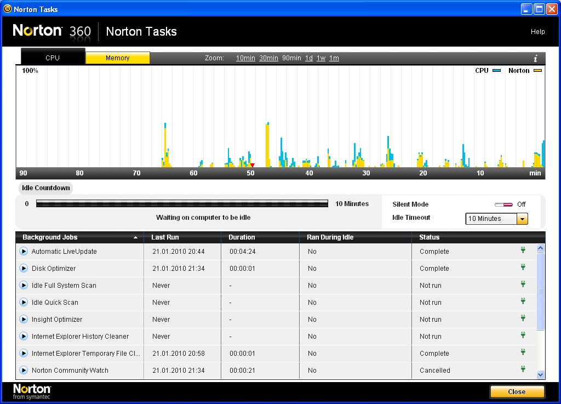Image resolution: width=561 pixels, height=404 pixels.
Task: Select Norton Community Watch name
Action: (x=70, y=371)
